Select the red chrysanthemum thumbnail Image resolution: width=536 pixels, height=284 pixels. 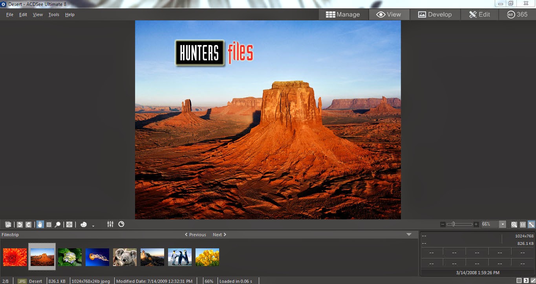(x=15, y=257)
